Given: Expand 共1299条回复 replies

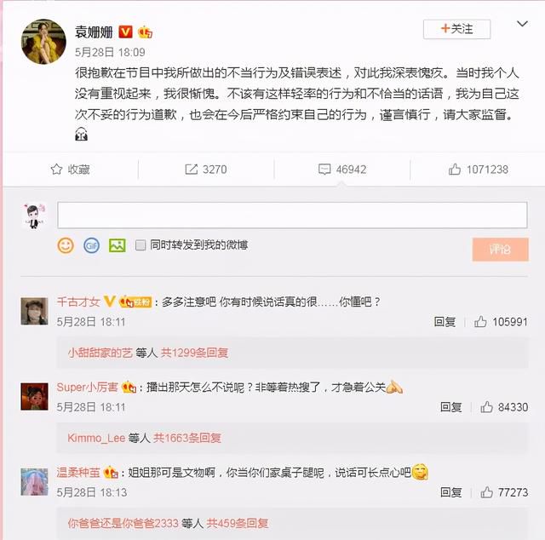Looking at the screenshot, I should tap(194, 353).
